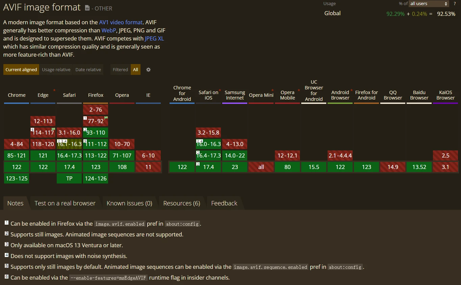Click note marker on Safari iOS 17.4
461x285 pixels.
tap(198, 164)
